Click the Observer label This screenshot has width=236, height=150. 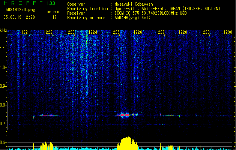[76, 4]
